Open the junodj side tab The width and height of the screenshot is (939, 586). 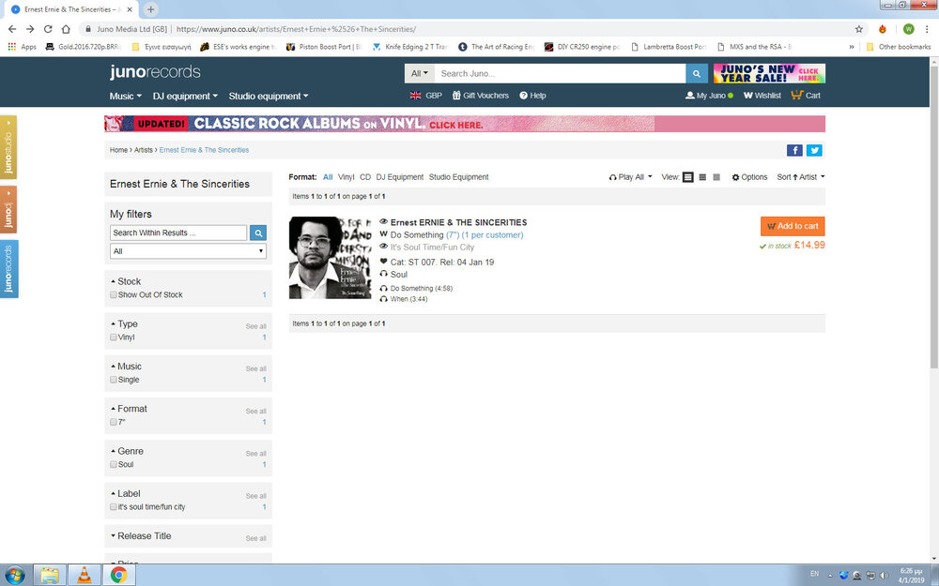pos(8,209)
